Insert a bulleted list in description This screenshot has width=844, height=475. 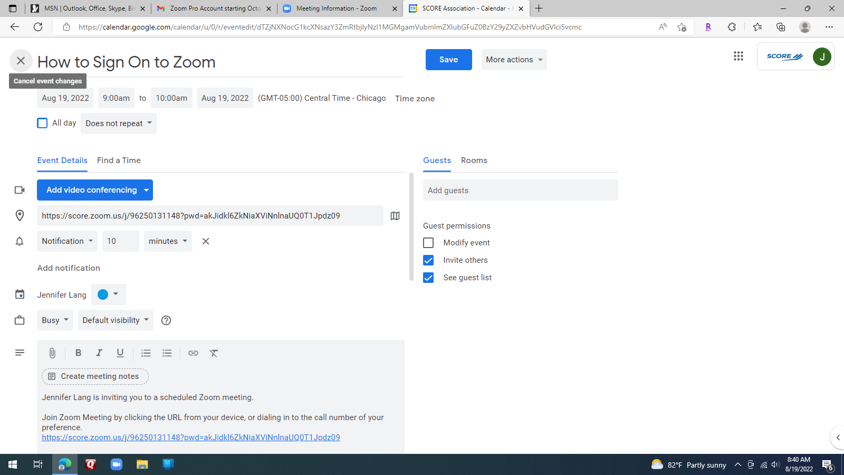pyautogui.click(x=167, y=353)
